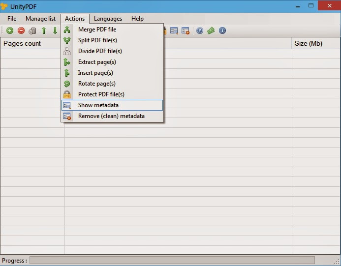This screenshot has width=341, height=266.
Task: Sort by Size (Mb) column header
Action: pos(316,43)
